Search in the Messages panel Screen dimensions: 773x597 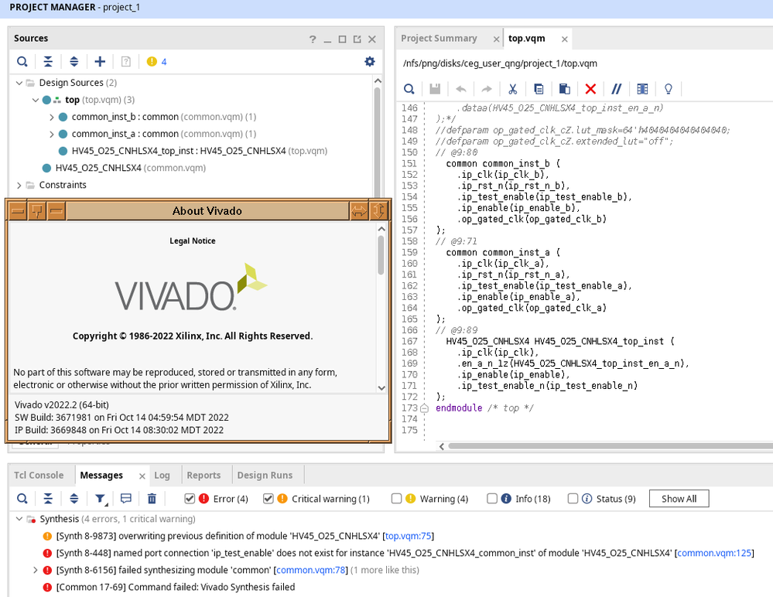pyautogui.click(x=22, y=499)
